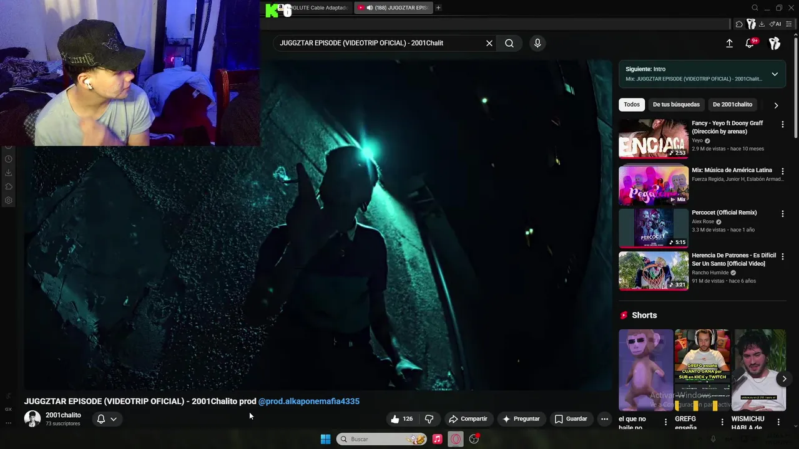The width and height of the screenshot is (799, 449).
Task: Click the video player to pause
Action: (x=318, y=224)
